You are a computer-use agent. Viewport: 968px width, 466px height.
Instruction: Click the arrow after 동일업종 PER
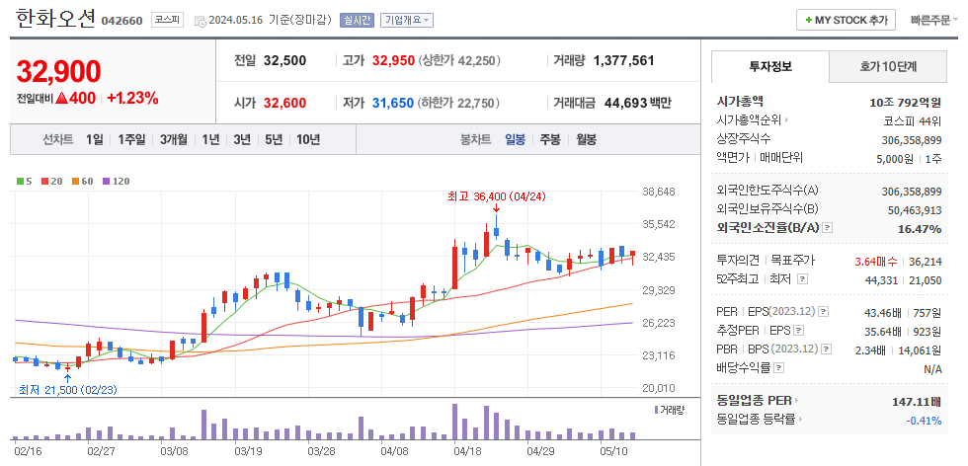pos(796,401)
